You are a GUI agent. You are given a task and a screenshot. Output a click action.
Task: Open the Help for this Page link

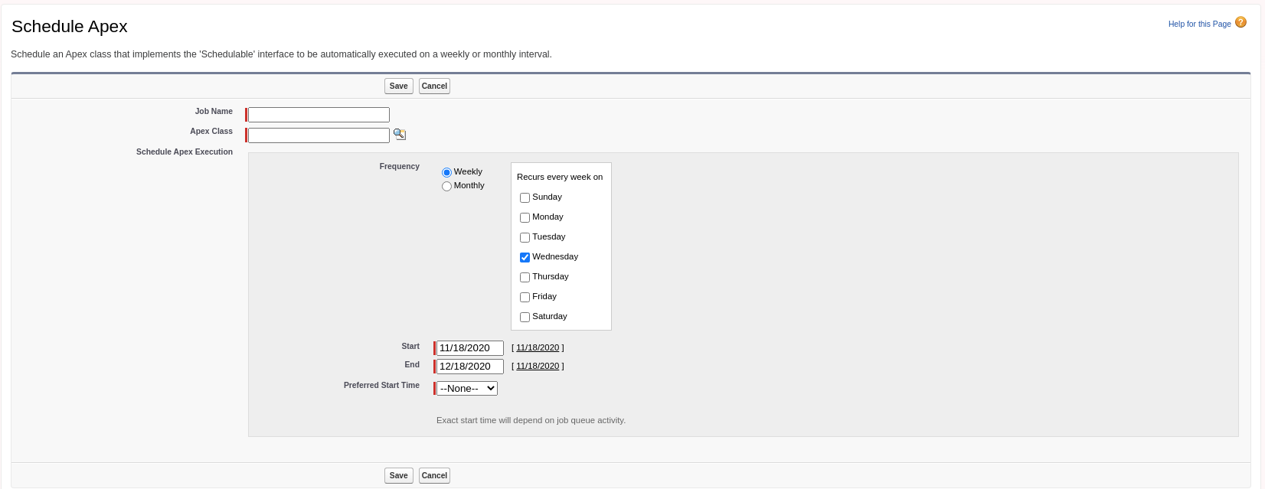click(x=1199, y=24)
